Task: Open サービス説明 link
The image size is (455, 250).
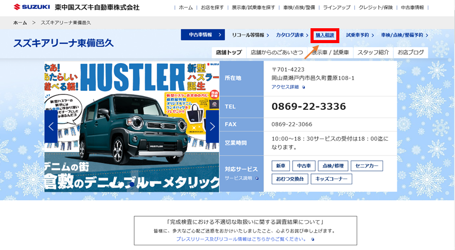Action: pyautogui.click(x=238, y=178)
